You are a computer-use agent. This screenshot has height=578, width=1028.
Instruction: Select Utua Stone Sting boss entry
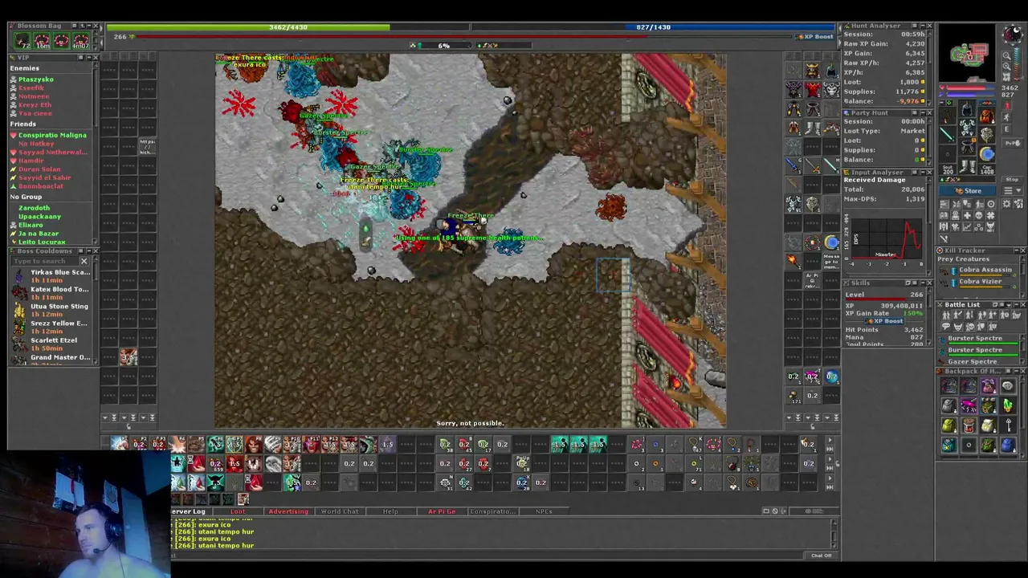click(53, 311)
